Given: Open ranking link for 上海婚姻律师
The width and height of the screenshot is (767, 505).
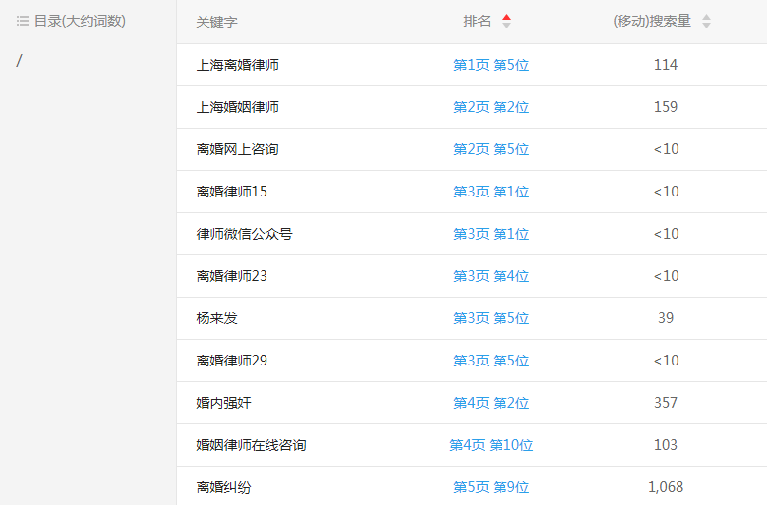Looking at the screenshot, I should pos(491,107).
